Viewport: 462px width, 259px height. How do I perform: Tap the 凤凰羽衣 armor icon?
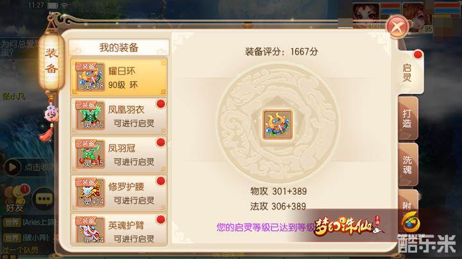90,115
